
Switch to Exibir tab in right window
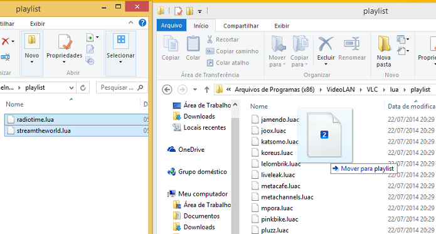tap(282, 26)
